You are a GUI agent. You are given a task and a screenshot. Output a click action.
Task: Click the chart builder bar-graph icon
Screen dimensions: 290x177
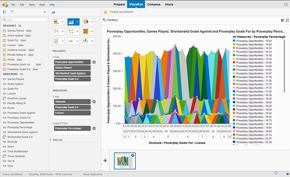53,12
